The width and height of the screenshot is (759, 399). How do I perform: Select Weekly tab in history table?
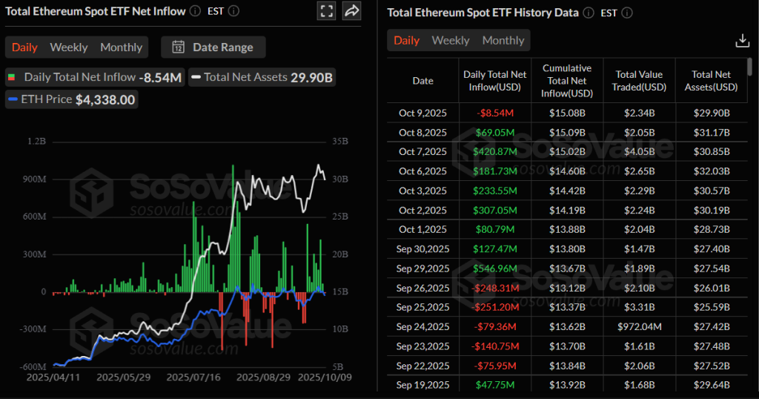click(450, 41)
